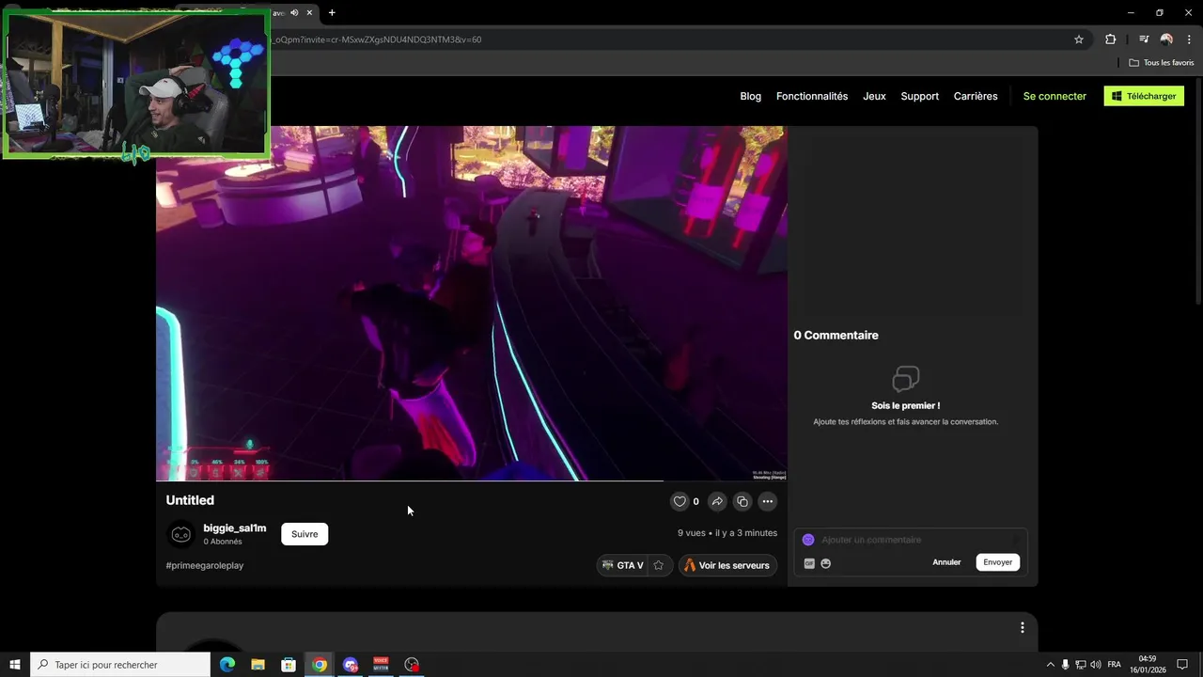
Task: Open the emoji picker in comments
Action: (826, 563)
